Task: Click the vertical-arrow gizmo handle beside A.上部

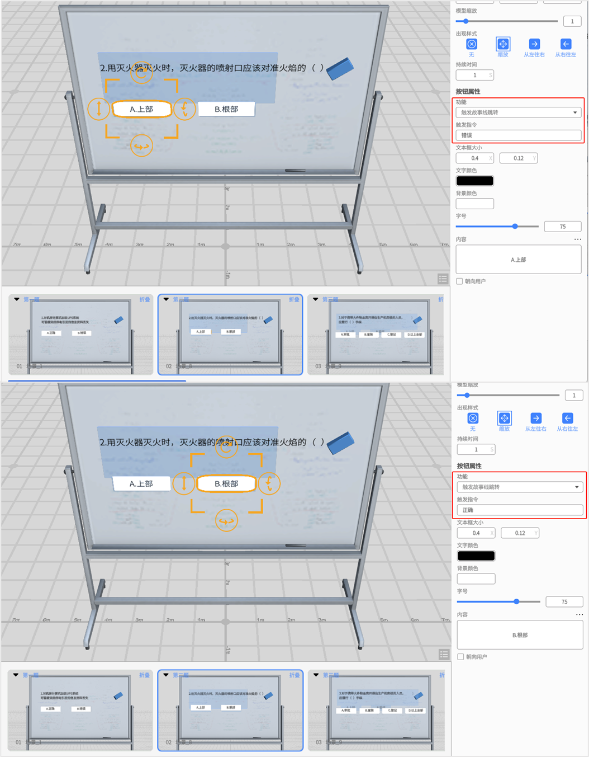Action: [99, 109]
